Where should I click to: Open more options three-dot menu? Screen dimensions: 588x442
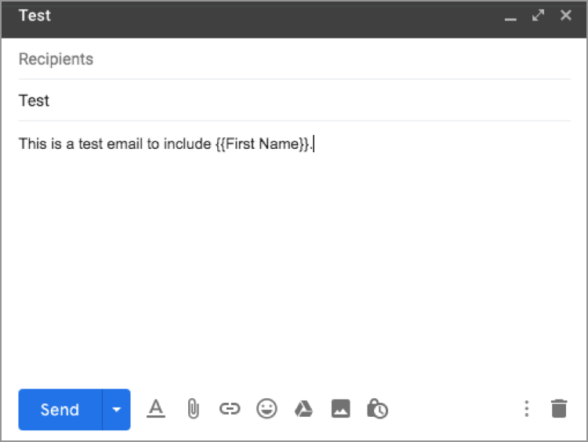[527, 409]
